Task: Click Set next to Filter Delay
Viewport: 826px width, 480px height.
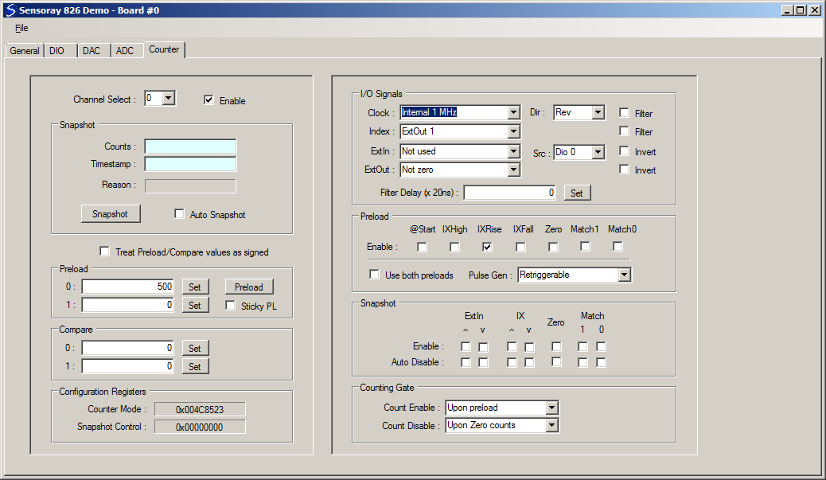Action: pyautogui.click(x=577, y=193)
